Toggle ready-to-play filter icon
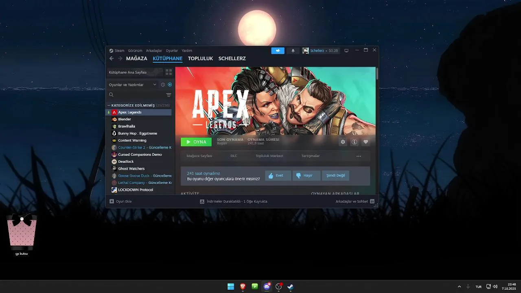The width and height of the screenshot is (521, 293). 170,85
